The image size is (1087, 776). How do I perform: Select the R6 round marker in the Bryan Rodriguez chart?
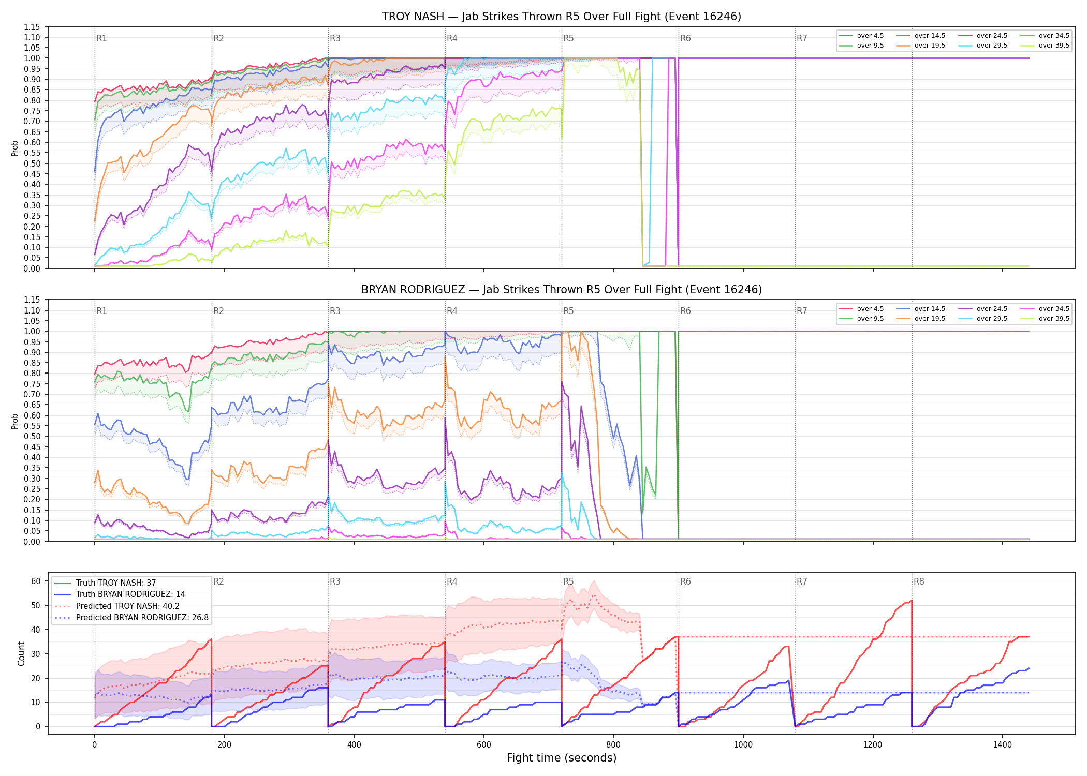pos(685,311)
